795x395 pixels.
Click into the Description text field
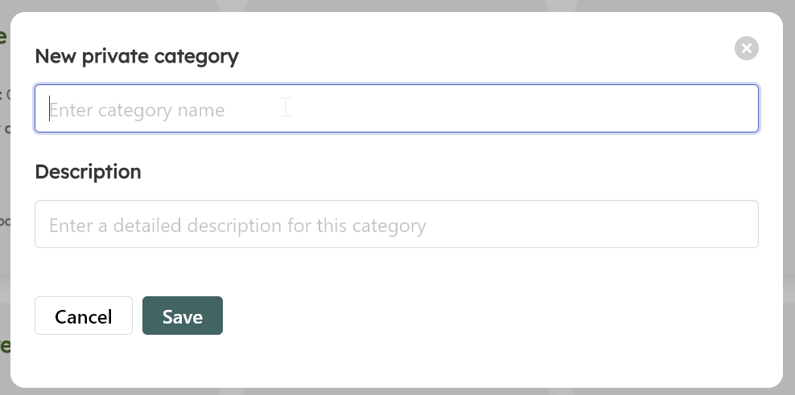click(397, 224)
